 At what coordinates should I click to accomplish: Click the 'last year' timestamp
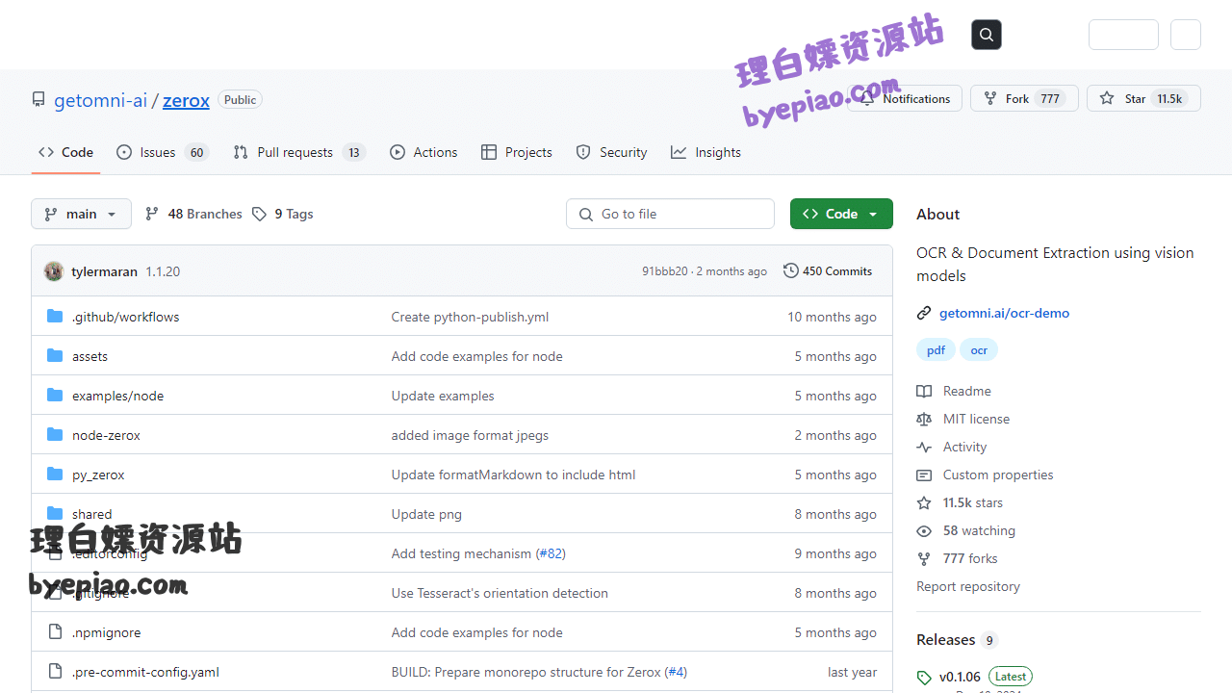(x=852, y=672)
